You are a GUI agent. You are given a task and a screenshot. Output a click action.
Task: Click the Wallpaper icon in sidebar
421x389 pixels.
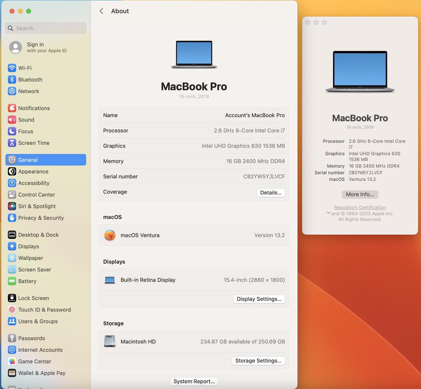12,258
